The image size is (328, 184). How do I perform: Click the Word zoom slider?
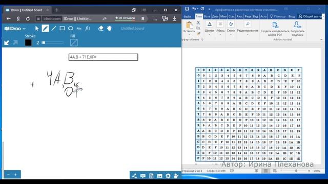tap(296, 171)
